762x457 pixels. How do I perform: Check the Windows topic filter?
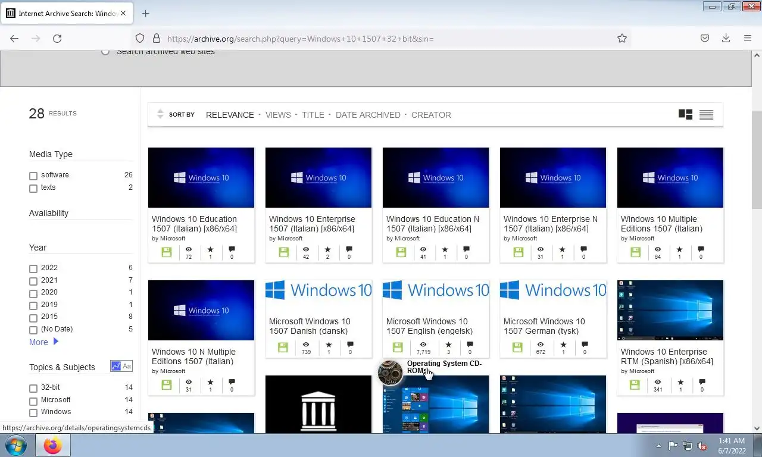(x=33, y=412)
